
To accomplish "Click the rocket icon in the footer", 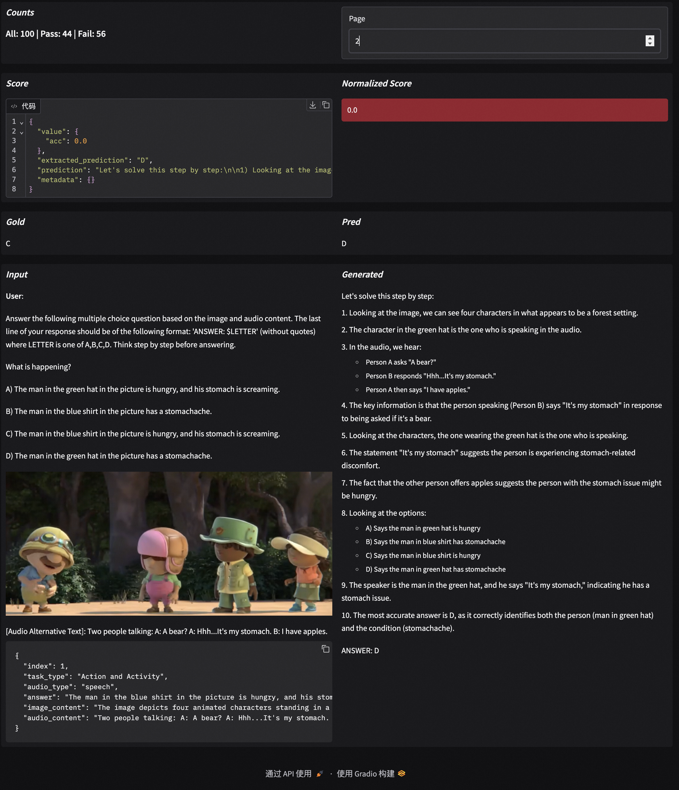I will point(320,774).
